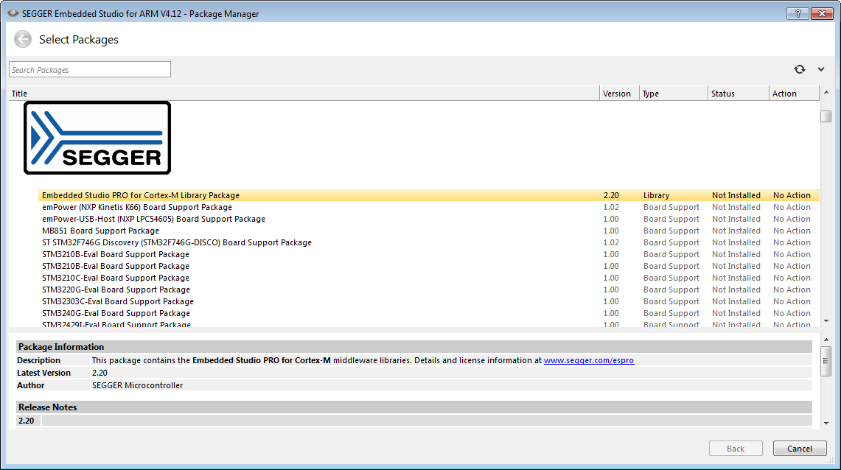This screenshot has width=841, height=470.
Task: Sort by the Title column header
Action: coord(304,94)
